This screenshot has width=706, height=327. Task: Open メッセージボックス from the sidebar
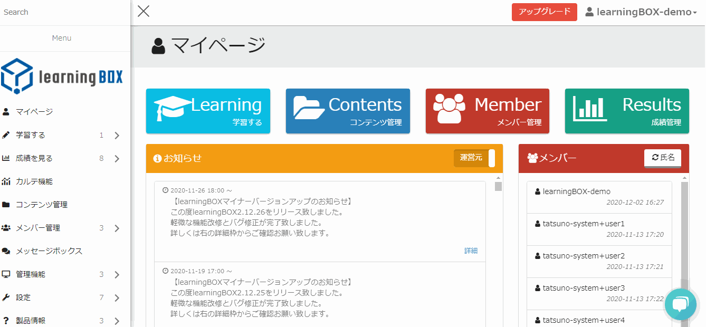pyautogui.click(x=49, y=251)
